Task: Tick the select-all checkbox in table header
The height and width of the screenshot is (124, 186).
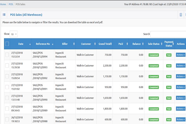Action: 7,44
